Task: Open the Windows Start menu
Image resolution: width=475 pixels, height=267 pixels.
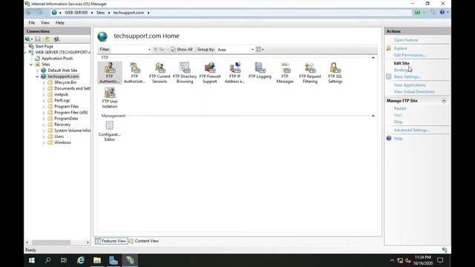Action: (x=31, y=260)
